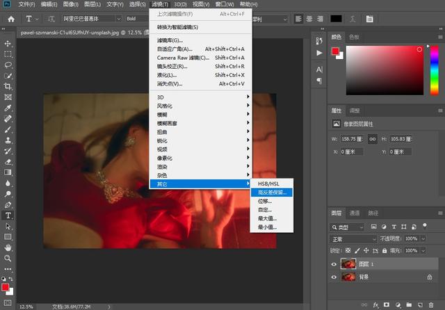Delete layer with trash icon
445x310 pixels.
[431, 305]
